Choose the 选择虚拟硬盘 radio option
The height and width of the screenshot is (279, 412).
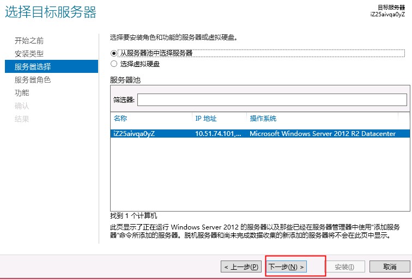click(x=114, y=64)
